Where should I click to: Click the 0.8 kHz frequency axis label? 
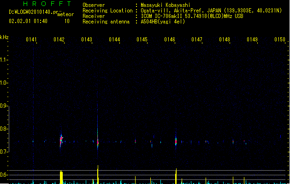(x=4, y=129)
